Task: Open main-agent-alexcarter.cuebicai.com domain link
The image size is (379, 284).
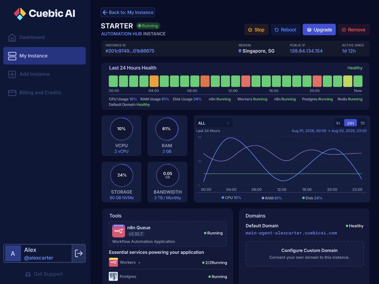Action: (291, 233)
